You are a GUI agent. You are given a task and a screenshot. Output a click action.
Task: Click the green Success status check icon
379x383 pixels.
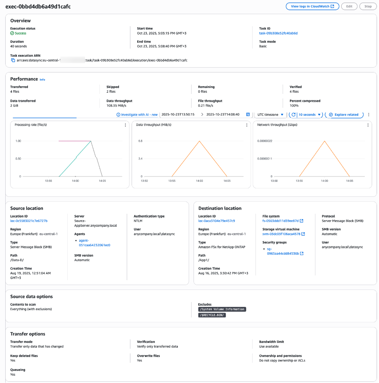click(12, 33)
